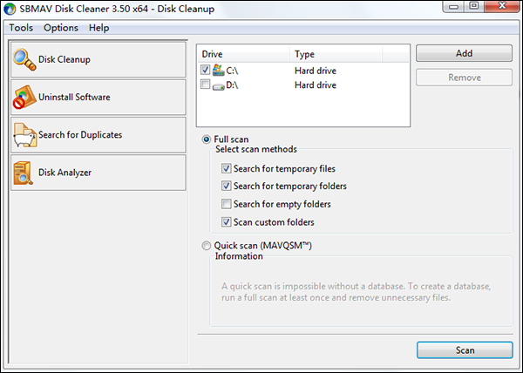Image resolution: width=523 pixels, height=373 pixels.
Task: Click the Full scan label text
Action: [x=231, y=139]
